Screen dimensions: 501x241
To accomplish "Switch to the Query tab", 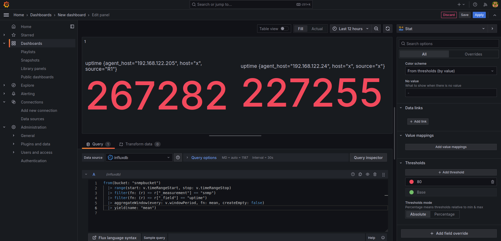I will pos(98,144).
